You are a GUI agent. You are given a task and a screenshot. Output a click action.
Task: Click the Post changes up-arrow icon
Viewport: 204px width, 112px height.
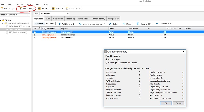21,9
